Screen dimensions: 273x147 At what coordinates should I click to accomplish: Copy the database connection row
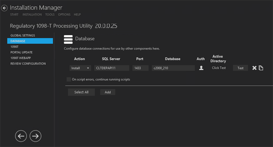click(x=261, y=68)
